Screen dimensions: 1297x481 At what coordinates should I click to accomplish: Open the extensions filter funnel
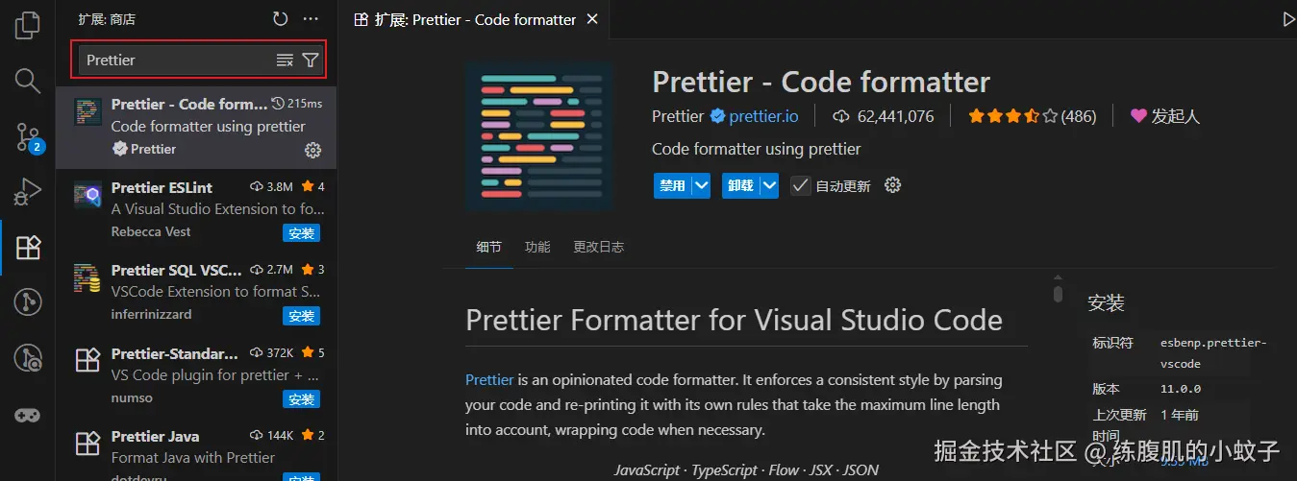[x=311, y=60]
